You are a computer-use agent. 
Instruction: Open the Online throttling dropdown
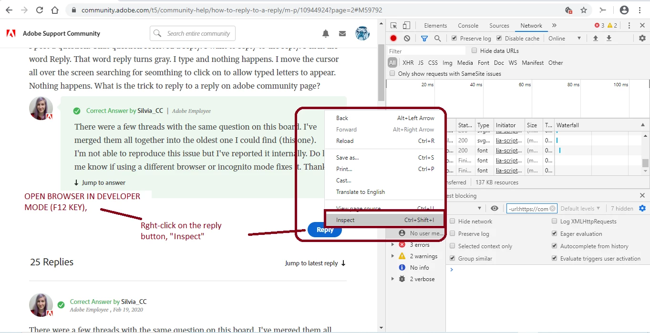point(565,39)
